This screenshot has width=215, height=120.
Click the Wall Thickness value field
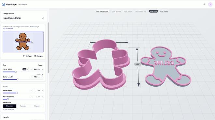37,97
